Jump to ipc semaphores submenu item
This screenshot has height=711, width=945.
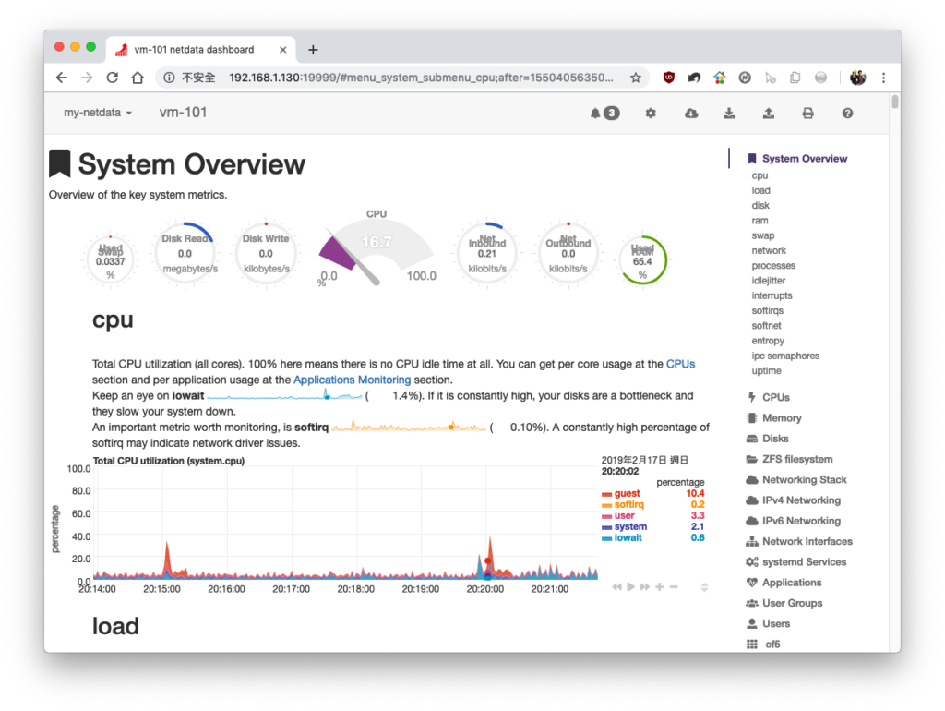(785, 355)
